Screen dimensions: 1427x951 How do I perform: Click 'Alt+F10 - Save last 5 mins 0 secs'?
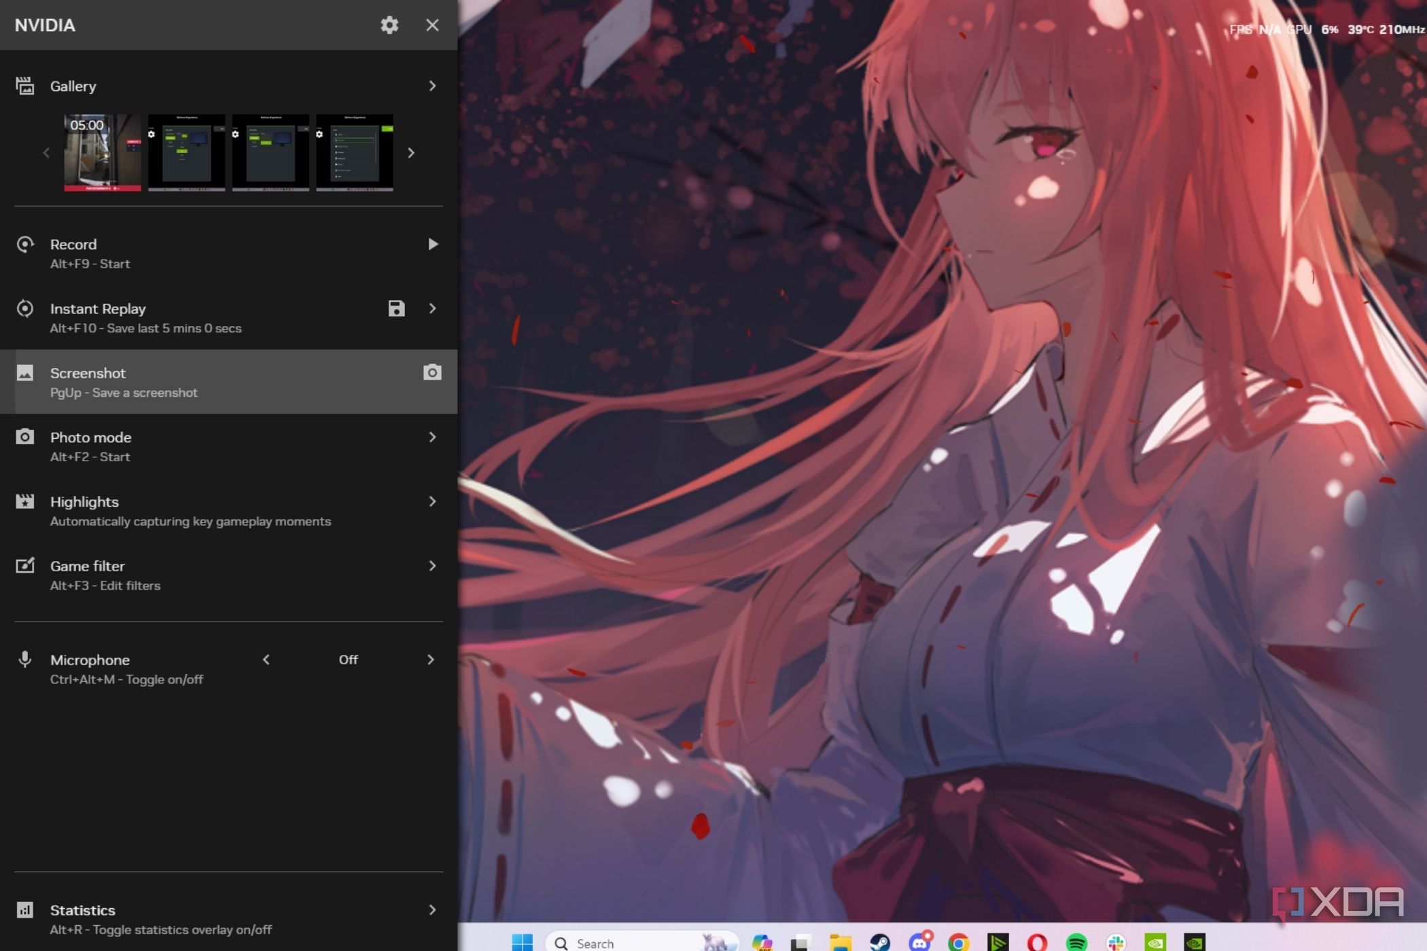point(145,328)
